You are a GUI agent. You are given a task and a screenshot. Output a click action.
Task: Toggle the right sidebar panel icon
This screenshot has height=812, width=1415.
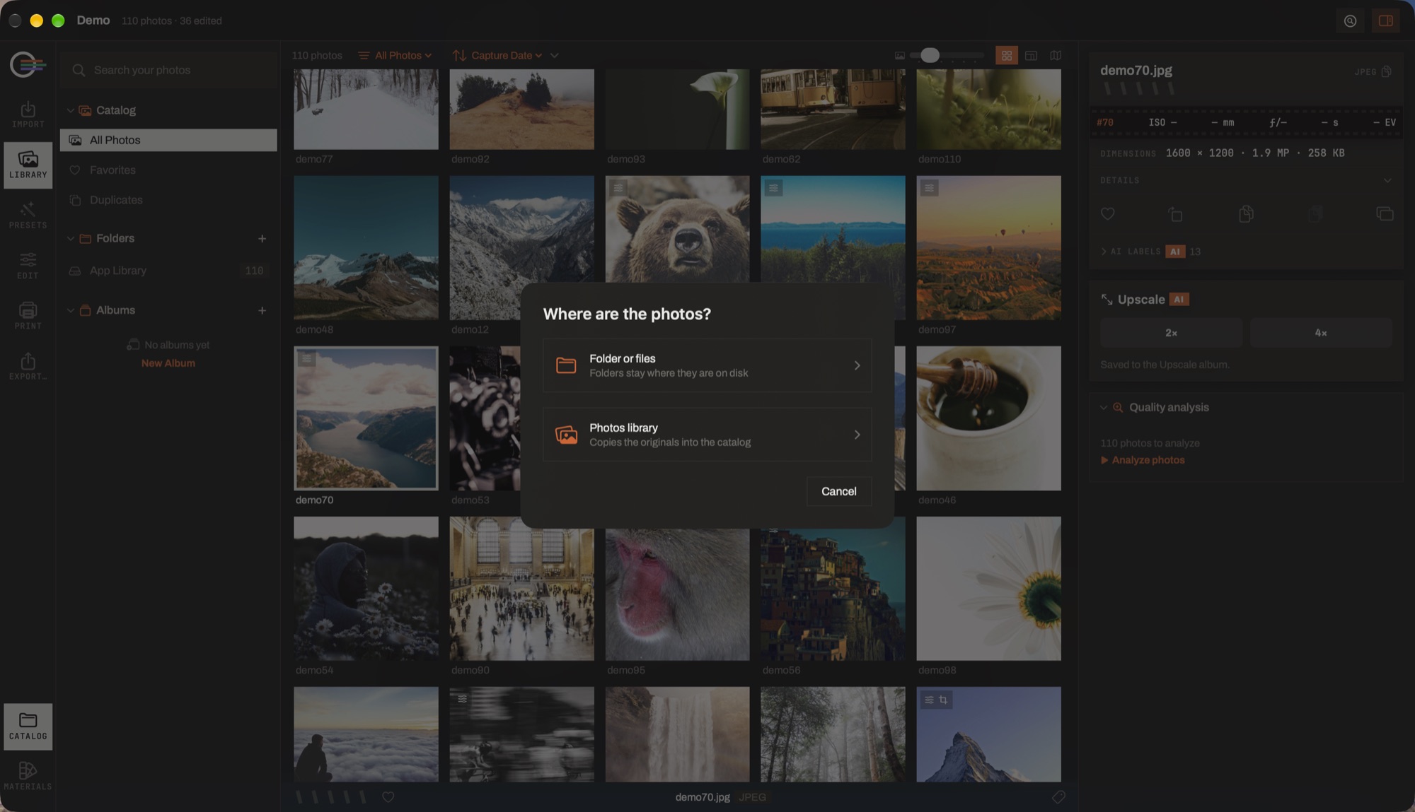tap(1385, 20)
